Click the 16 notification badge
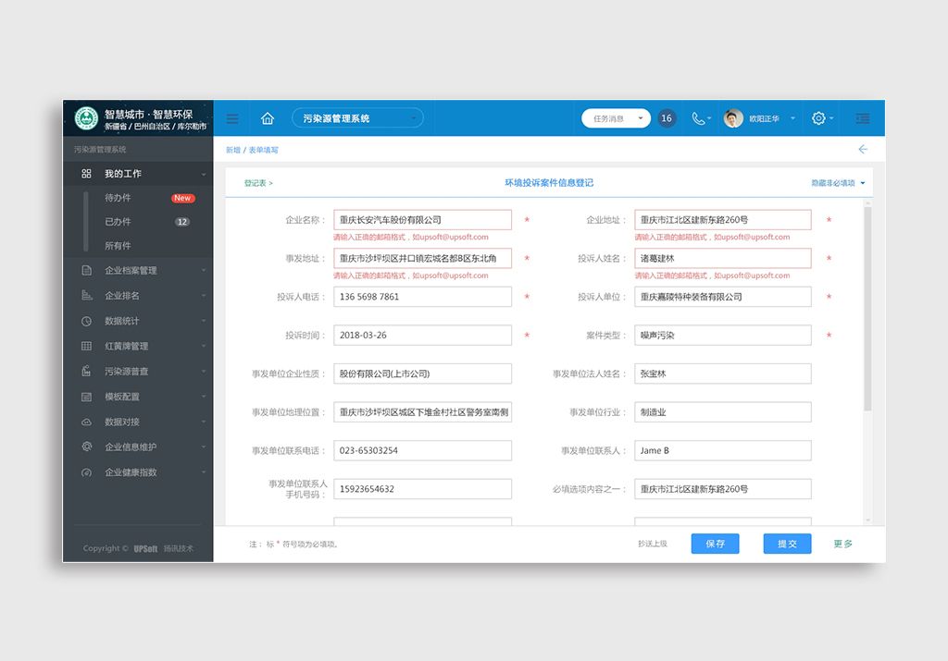 [x=667, y=118]
